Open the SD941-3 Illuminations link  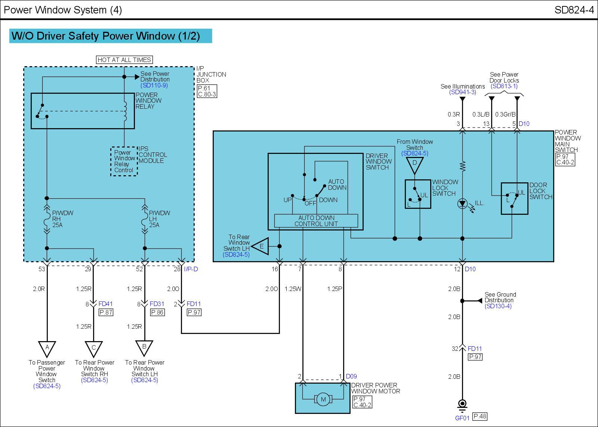pyautogui.click(x=462, y=92)
